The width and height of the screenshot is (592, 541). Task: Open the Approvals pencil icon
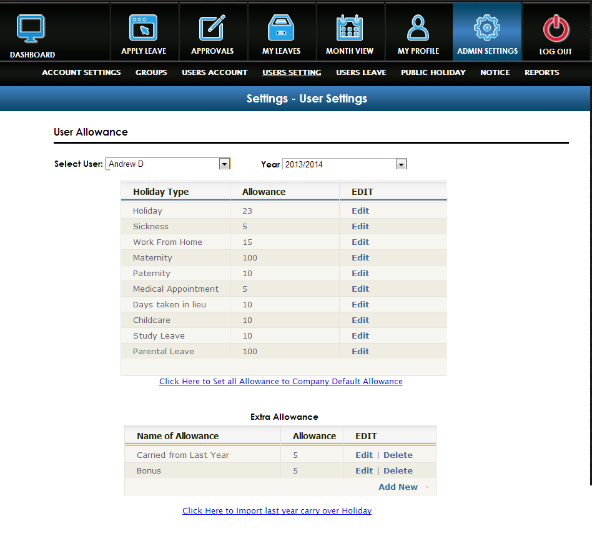pyautogui.click(x=212, y=27)
